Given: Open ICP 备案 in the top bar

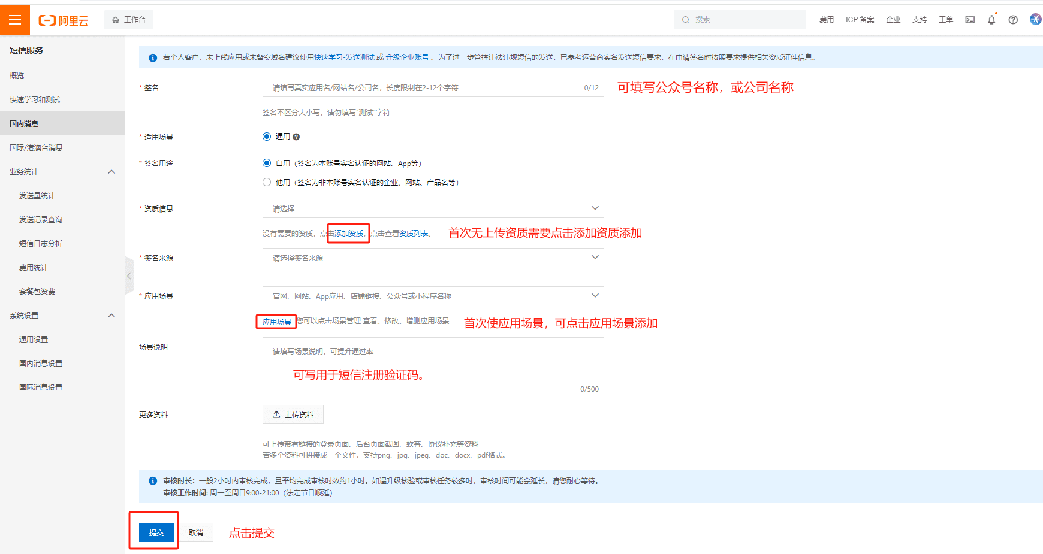Looking at the screenshot, I should 860,20.
